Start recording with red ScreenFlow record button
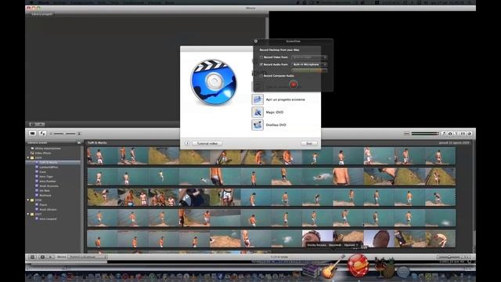 294,84
